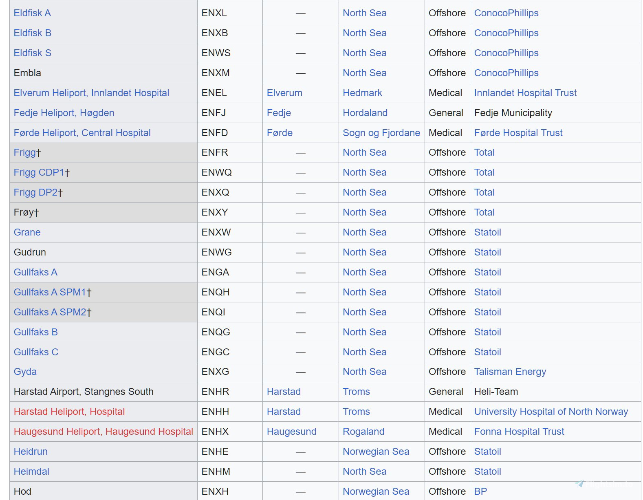This screenshot has width=643, height=500.
Task: Open the Gullfaks A link
Action: point(35,272)
